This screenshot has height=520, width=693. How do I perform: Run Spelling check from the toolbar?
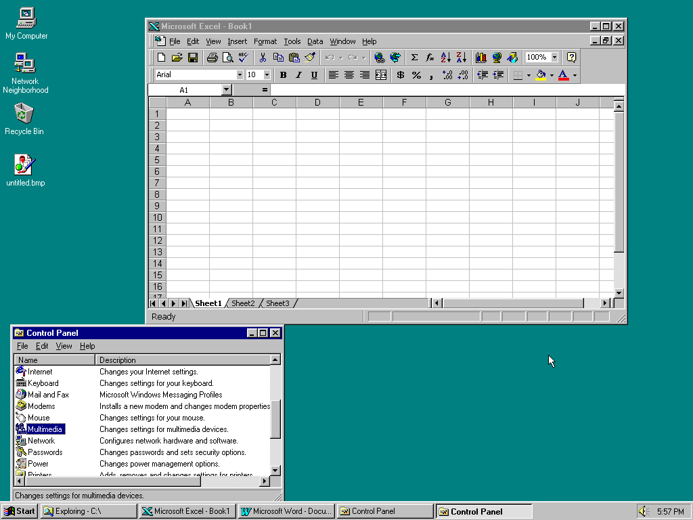[243, 58]
